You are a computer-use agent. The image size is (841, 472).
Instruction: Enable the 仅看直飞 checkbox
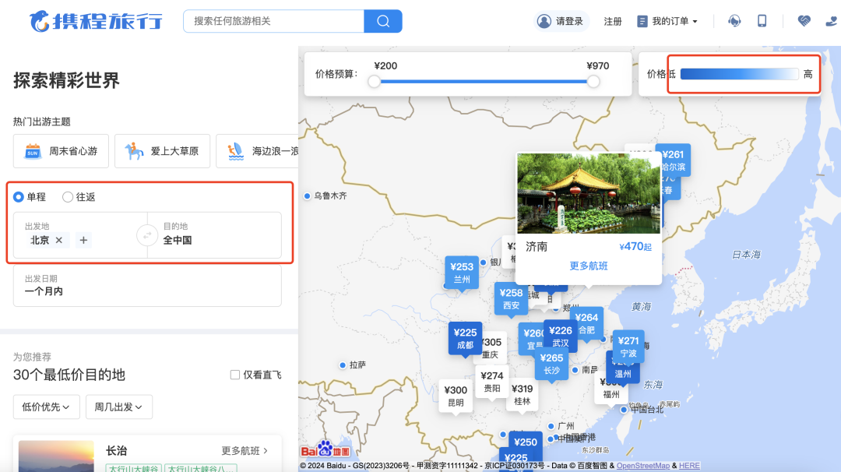[x=235, y=375]
